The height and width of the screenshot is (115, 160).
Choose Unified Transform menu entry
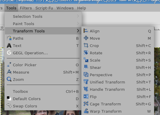click(x=118, y=82)
